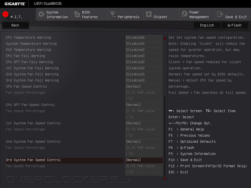The width and height of the screenshot is (251, 188).
Task: Select CPU Fan Fail Warning label
Action: (25, 56)
